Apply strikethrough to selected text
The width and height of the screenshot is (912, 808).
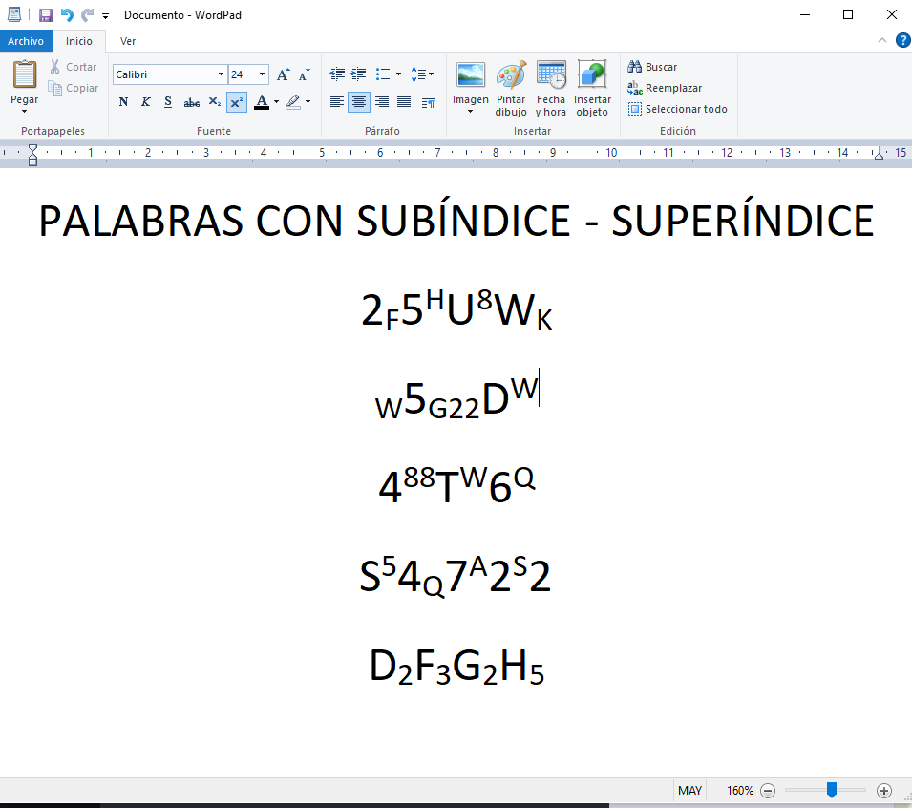[x=191, y=102]
